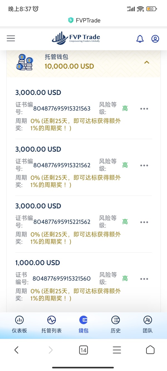Go to the browser home page
167x371 pixels.
(x=150, y=350)
